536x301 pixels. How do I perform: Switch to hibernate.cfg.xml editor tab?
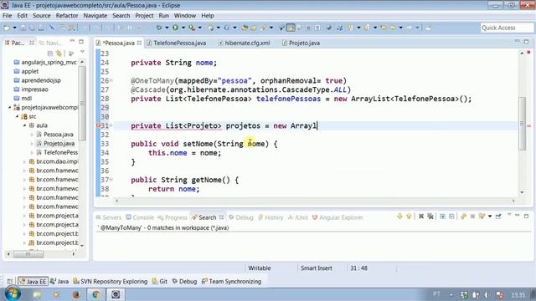pyautogui.click(x=244, y=43)
